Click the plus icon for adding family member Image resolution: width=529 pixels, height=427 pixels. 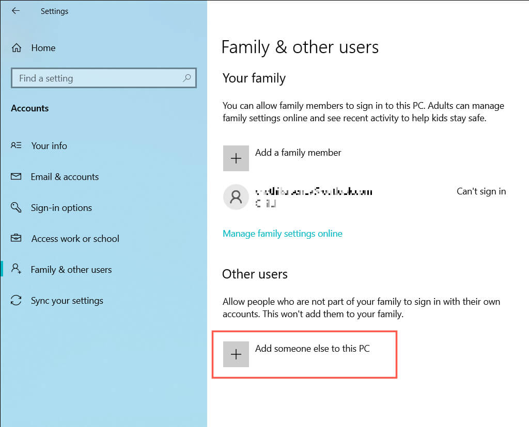point(236,158)
